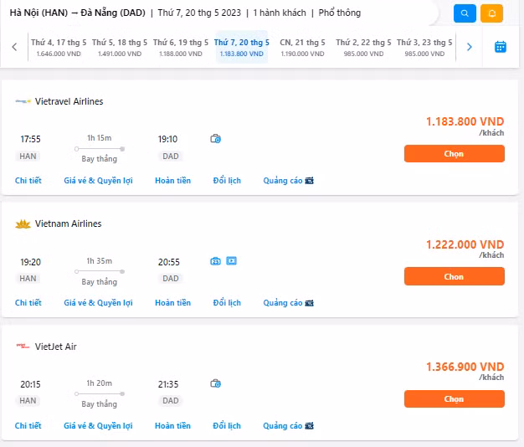Image resolution: width=524 pixels, height=447 pixels.
Task: Choose the Vietravel Airlines flight with Chọn
Action: (x=454, y=154)
